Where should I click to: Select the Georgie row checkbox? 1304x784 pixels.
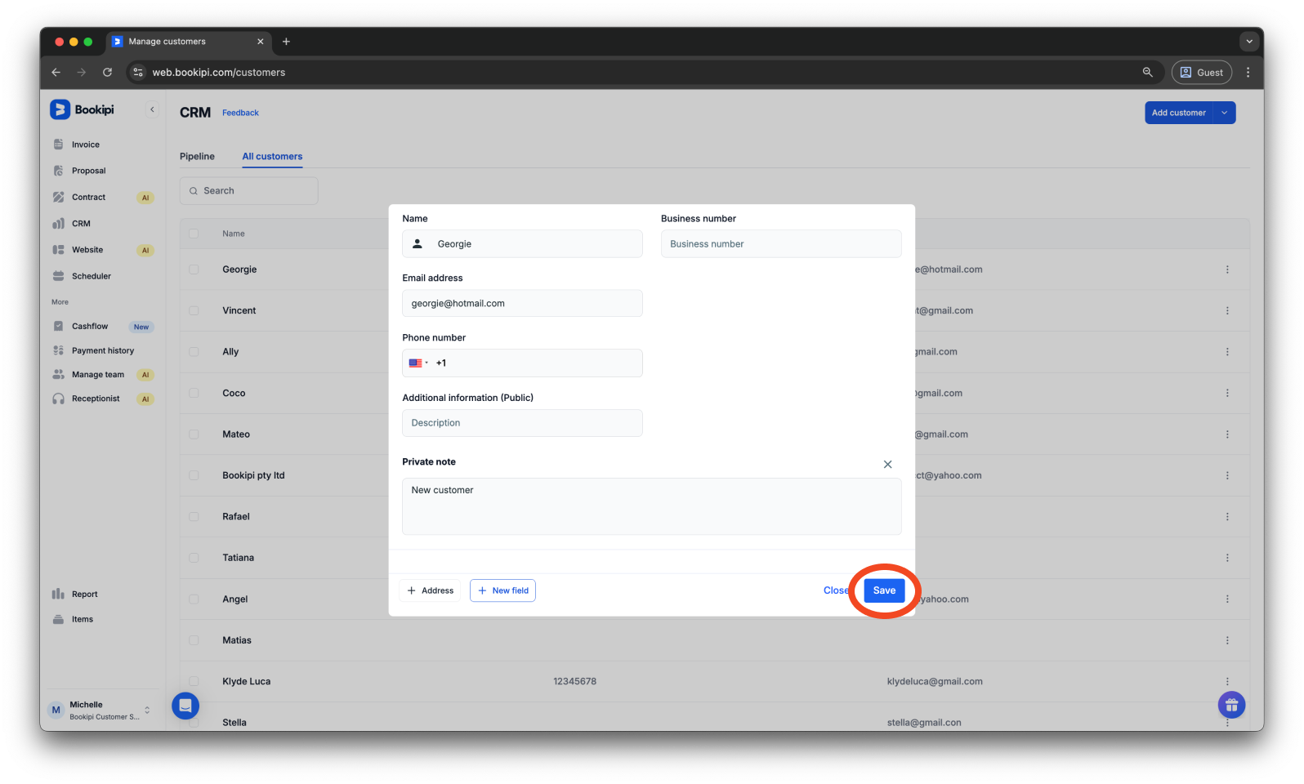(x=194, y=269)
